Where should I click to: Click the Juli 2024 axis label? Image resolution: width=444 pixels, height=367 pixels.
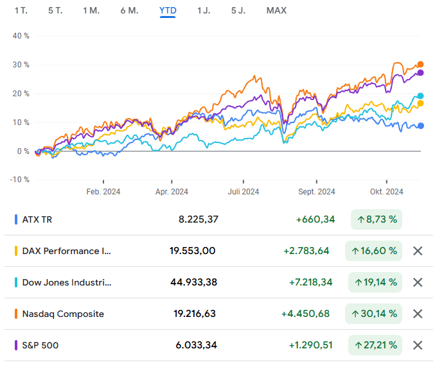pyautogui.click(x=244, y=192)
